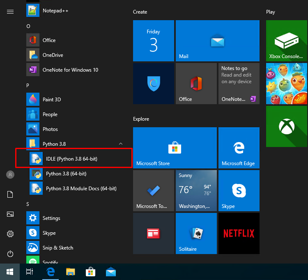The height and width of the screenshot is (280, 308).
Task: Open Settings gear in Start sidebar
Action: pyautogui.click(x=10, y=234)
